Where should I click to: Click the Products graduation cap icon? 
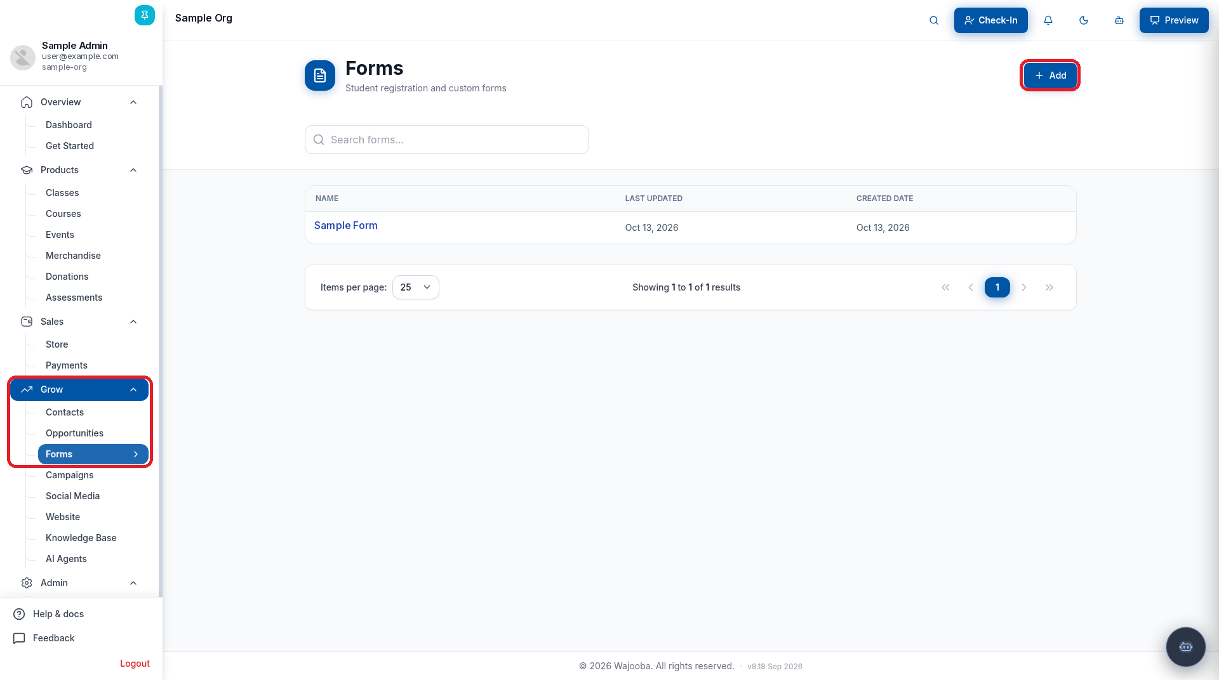coord(27,170)
